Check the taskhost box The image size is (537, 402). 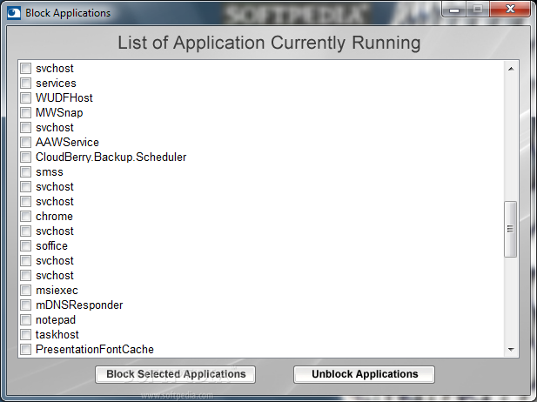pyautogui.click(x=25, y=334)
